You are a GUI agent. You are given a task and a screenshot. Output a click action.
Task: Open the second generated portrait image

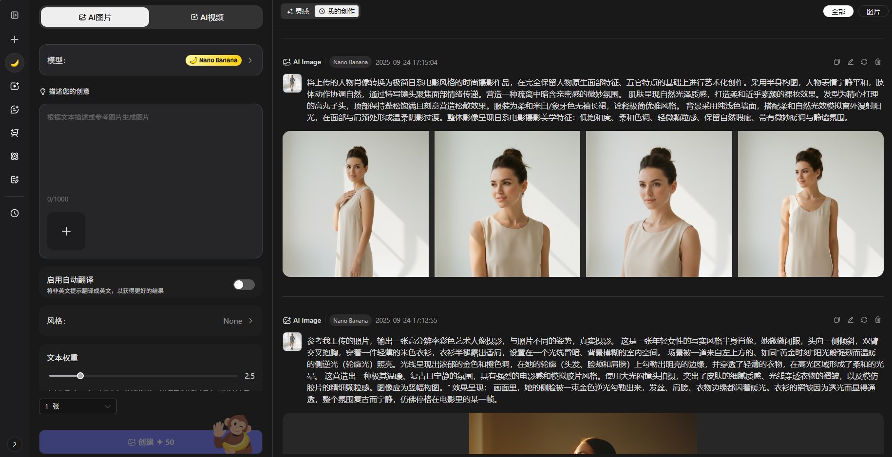pos(507,204)
